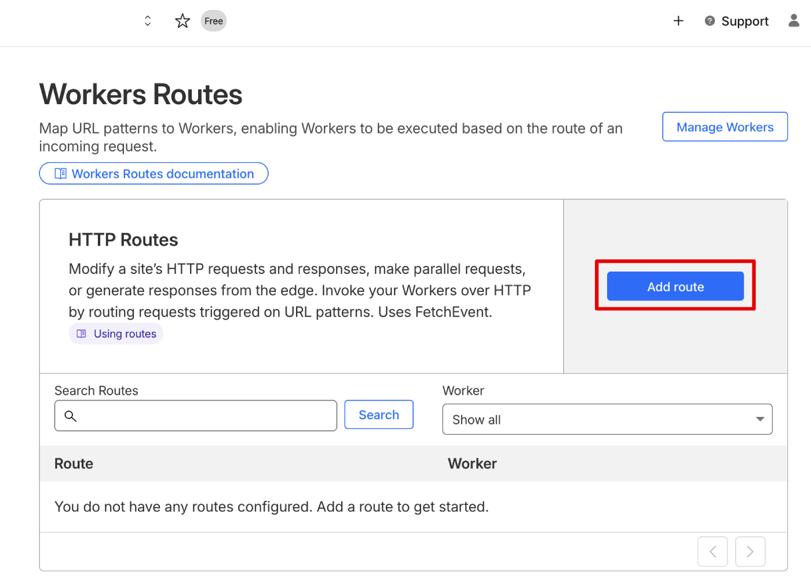Click the previous page arrow

(713, 551)
